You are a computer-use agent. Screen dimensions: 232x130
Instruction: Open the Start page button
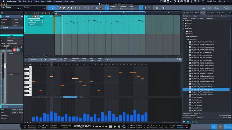[209, 8]
